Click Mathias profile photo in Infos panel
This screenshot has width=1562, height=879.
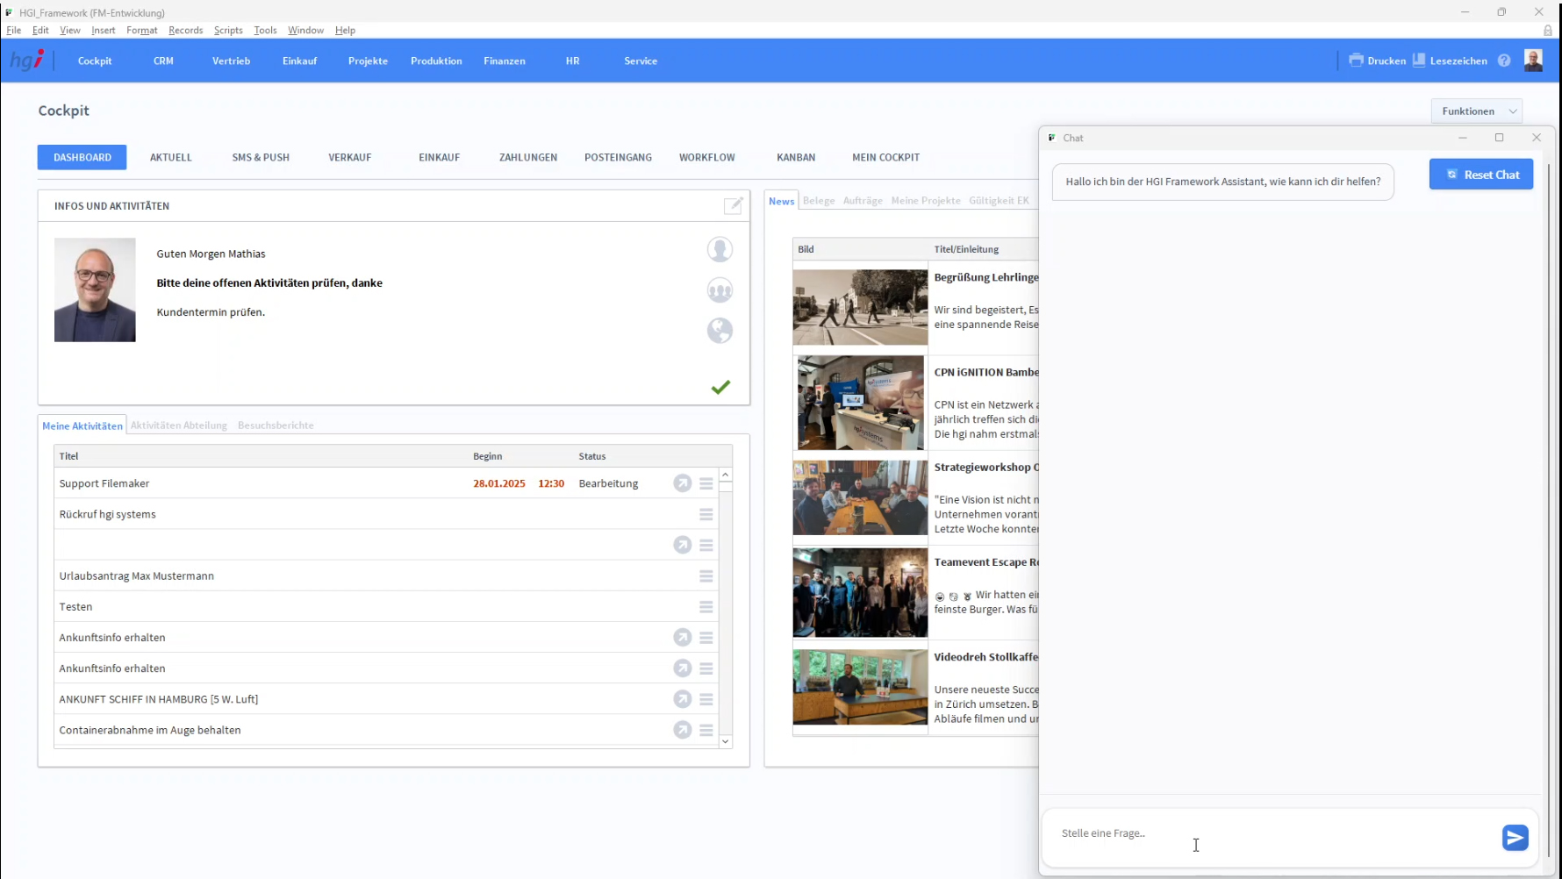click(x=95, y=289)
